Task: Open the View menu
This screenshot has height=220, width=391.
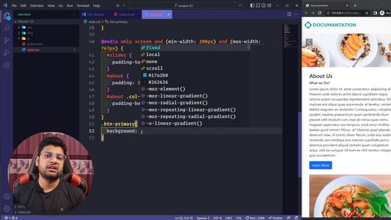Action: click(51, 5)
